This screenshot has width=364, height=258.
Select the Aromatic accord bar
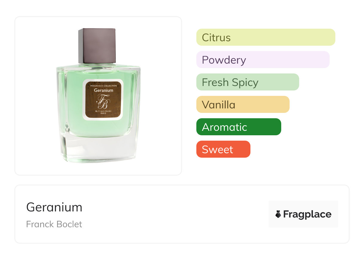pos(239,127)
